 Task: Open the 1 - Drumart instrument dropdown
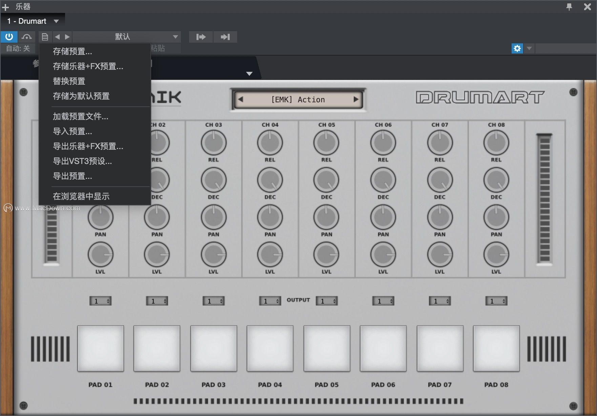point(33,21)
